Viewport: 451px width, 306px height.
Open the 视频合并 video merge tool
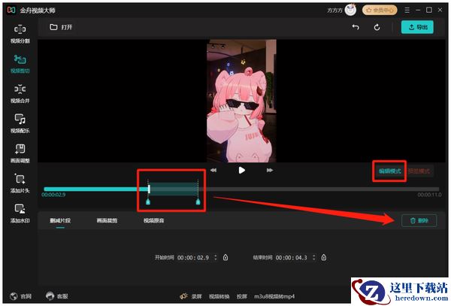point(20,94)
